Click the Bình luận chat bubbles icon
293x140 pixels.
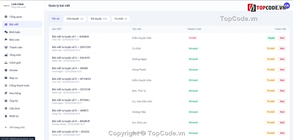(x=6, y=32)
